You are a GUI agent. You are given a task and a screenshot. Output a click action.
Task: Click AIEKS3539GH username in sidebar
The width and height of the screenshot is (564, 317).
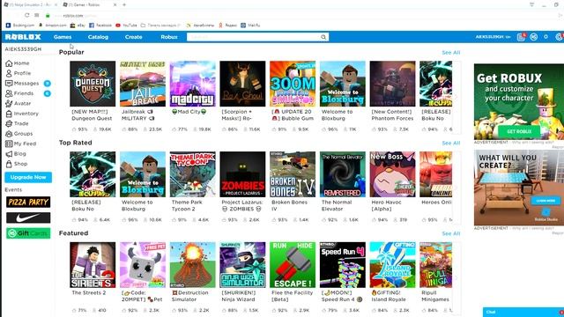[x=23, y=49]
